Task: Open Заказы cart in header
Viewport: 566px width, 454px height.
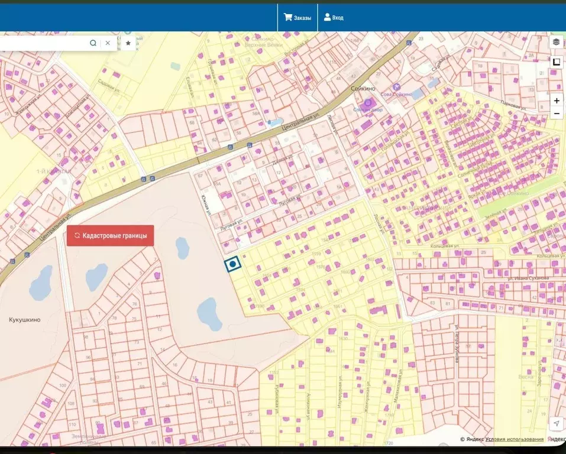Action: 297,17
